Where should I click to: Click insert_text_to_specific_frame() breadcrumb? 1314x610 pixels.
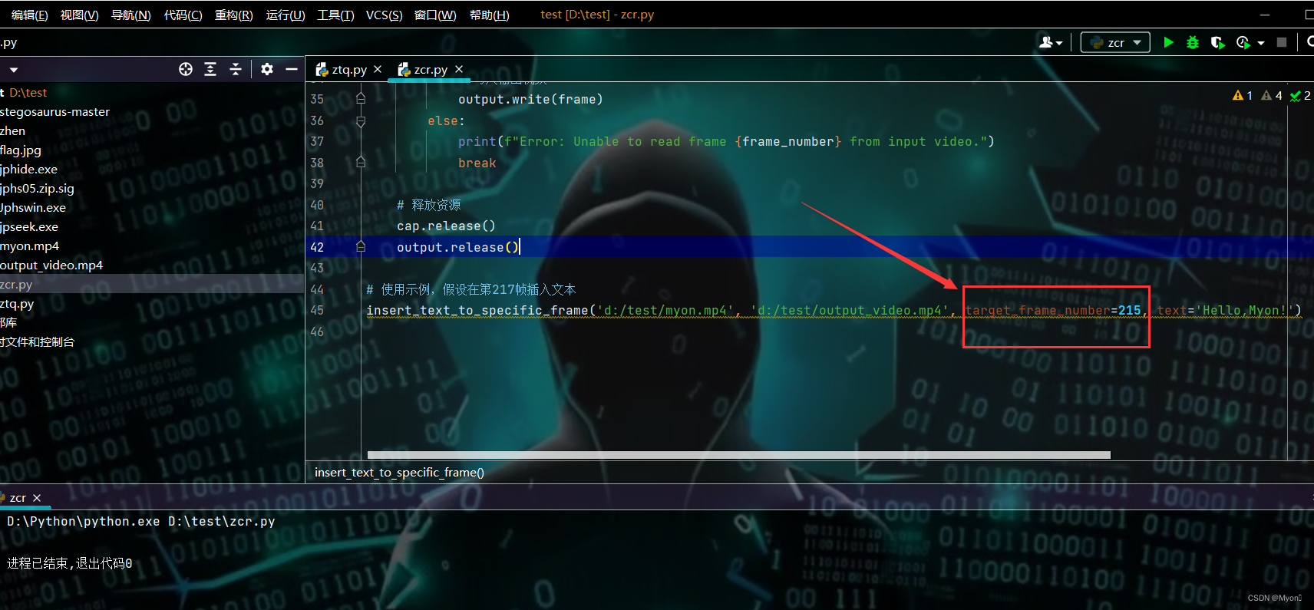coord(399,472)
